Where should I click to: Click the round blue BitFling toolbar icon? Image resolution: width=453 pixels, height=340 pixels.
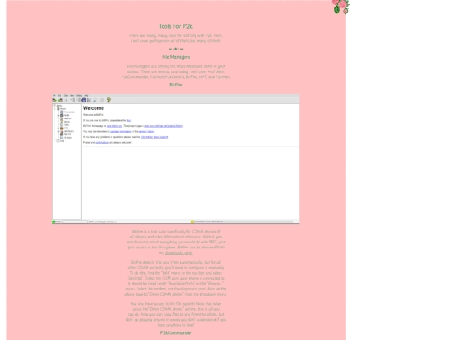click(x=84, y=100)
